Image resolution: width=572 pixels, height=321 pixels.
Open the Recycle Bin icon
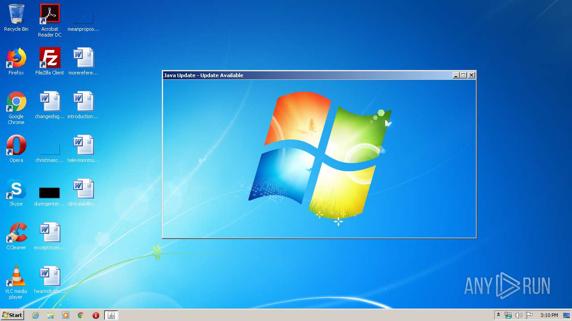tap(16, 18)
